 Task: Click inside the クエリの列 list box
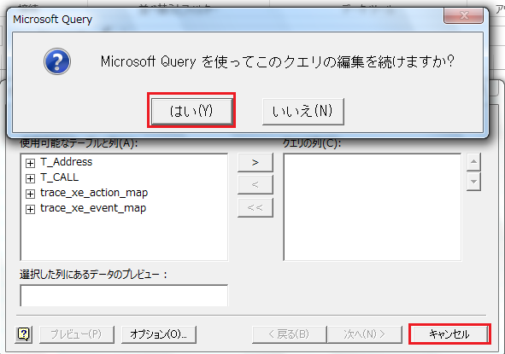373,207
